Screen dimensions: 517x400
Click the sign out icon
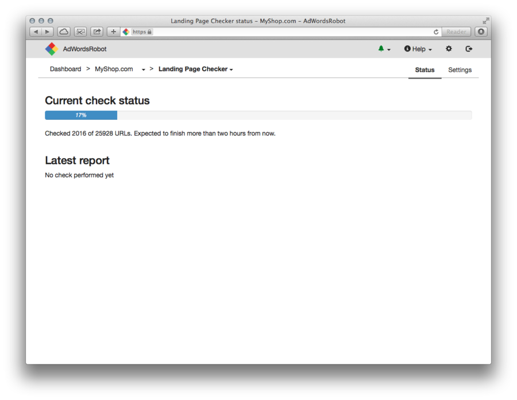pyautogui.click(x=469, y=49)
